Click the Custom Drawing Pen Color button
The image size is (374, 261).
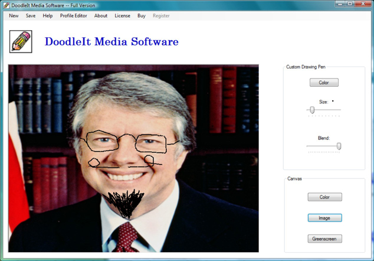pos(324,83)
